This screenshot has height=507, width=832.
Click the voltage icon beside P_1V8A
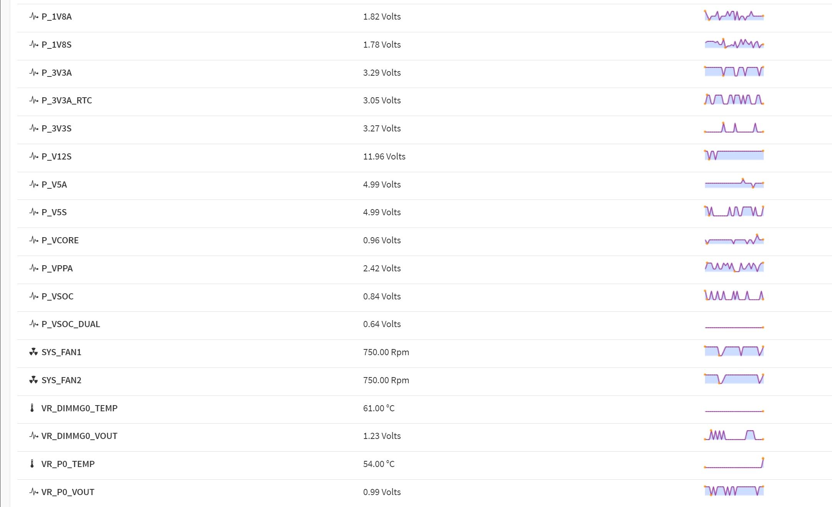(33, 17)
